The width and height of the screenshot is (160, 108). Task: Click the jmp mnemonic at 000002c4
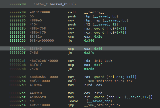pos(71,105)
